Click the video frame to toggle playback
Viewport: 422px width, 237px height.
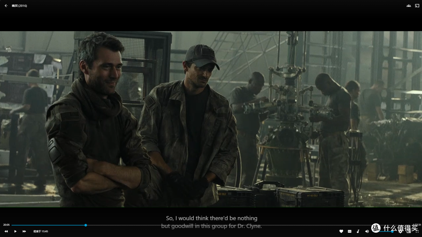tap(211, 119)
